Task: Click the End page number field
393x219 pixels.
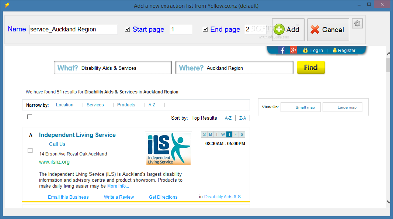Action: pos(255,30)
